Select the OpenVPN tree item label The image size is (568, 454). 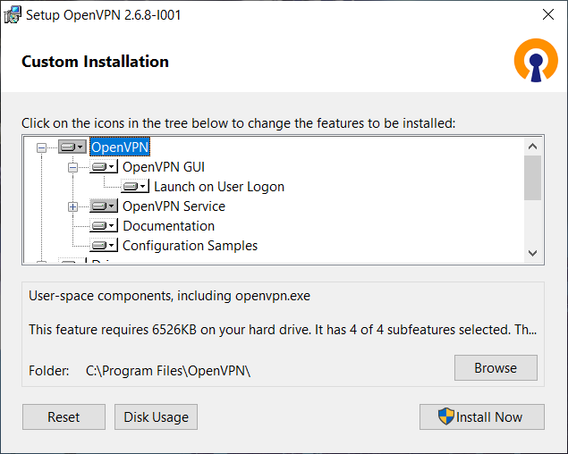120,147
